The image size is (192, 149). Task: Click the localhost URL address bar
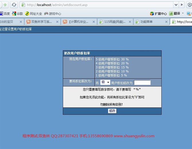click(97, 5)
